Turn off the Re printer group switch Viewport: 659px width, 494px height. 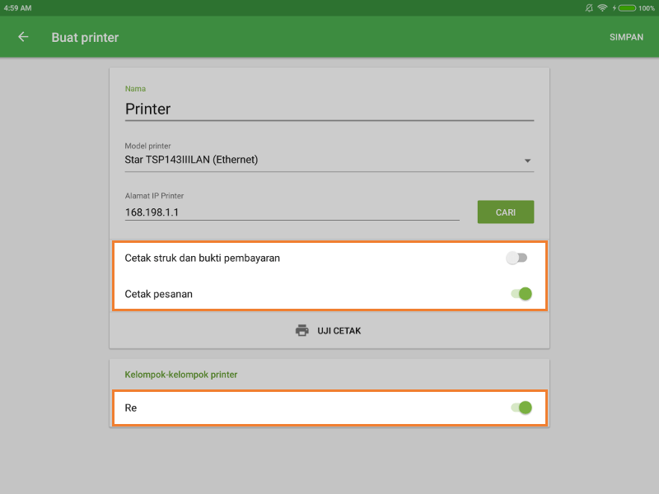pos(521,408)
